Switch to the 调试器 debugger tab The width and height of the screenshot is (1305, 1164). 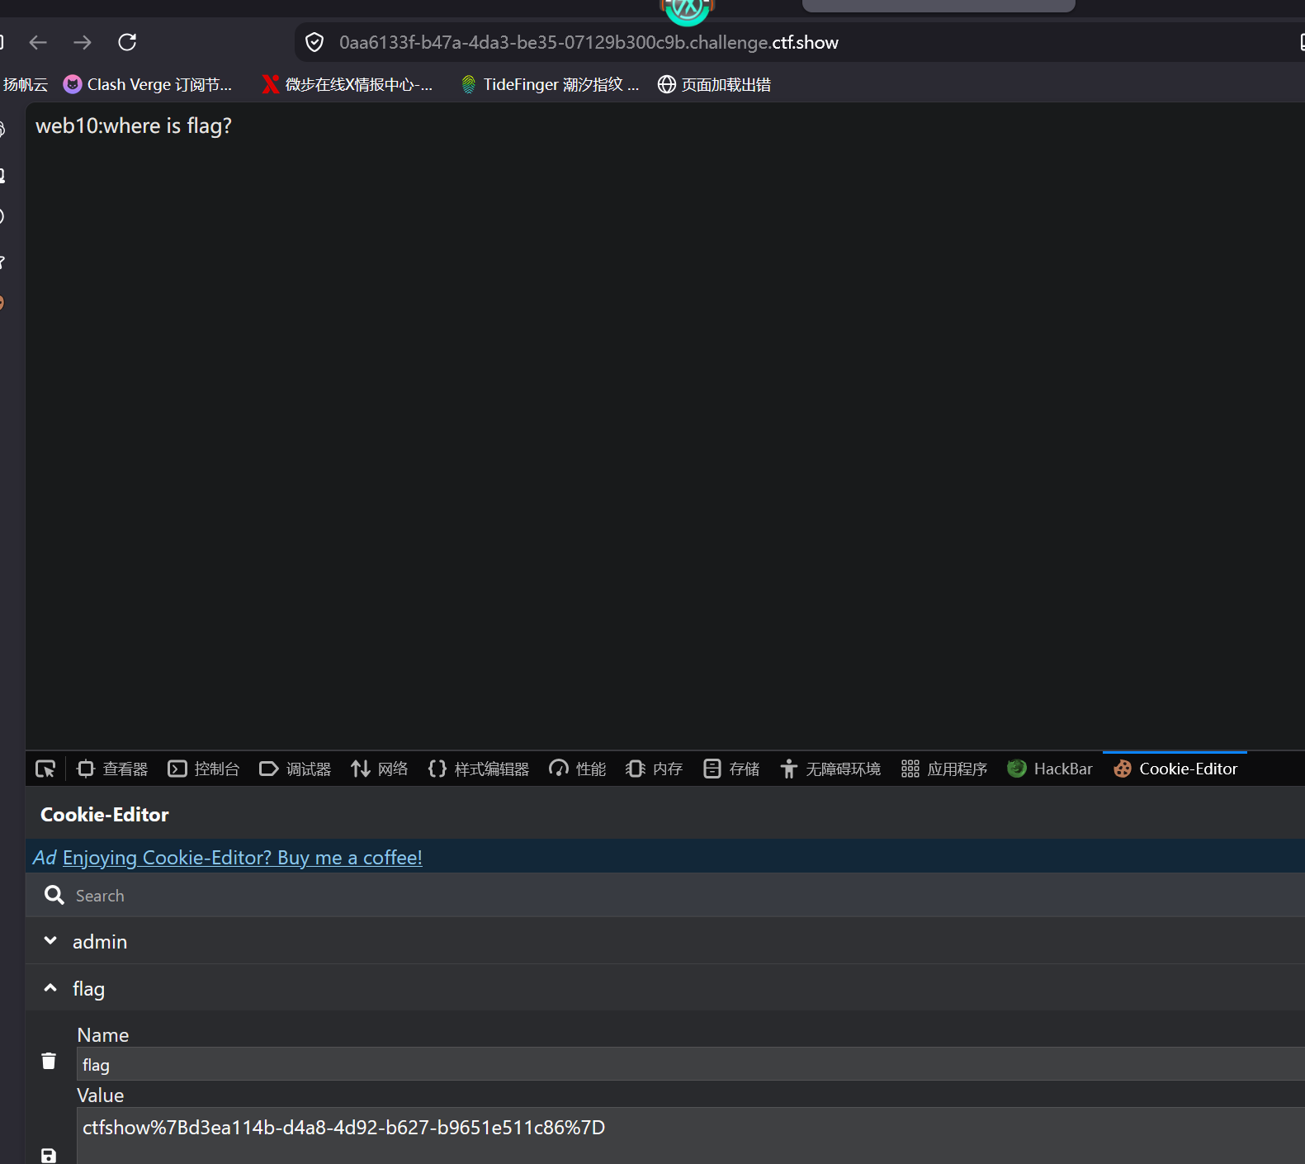[296, 769]
